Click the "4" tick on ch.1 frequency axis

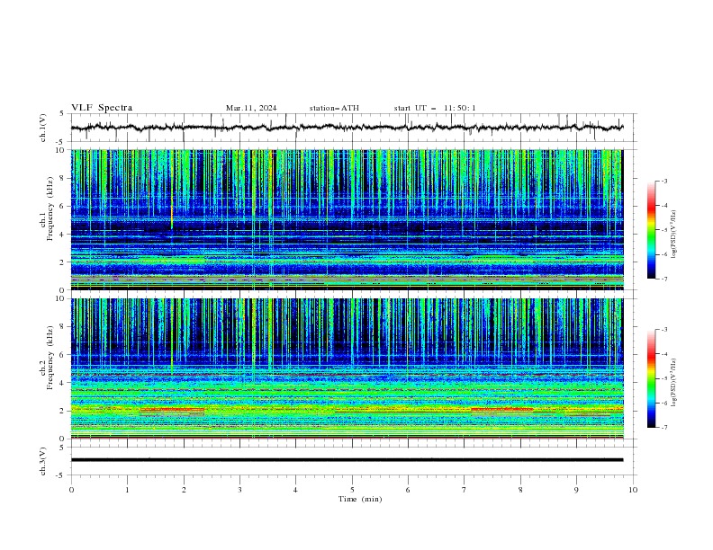coord(64,235)
